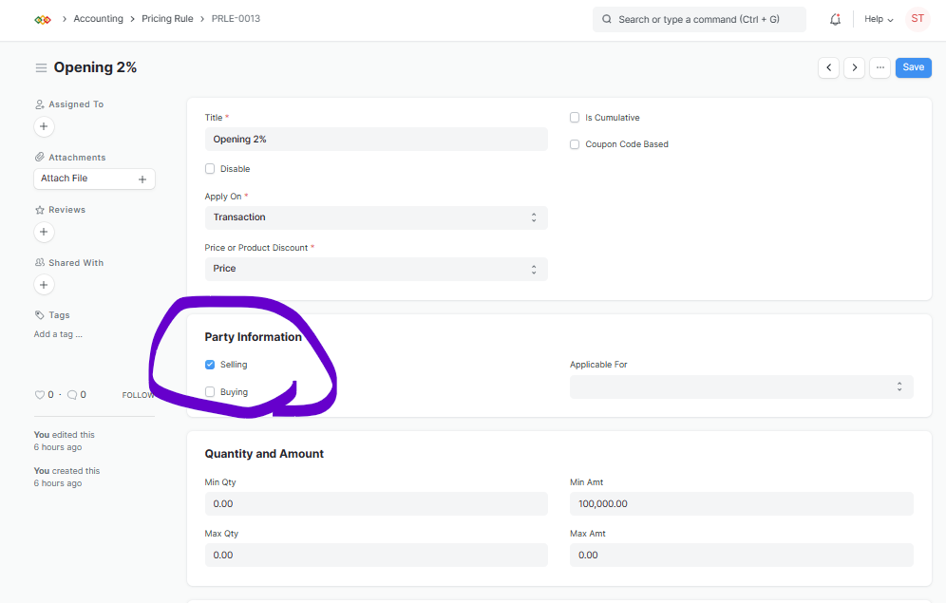Click the Max Qty field
946x603 pixels.
coord(376,556)
